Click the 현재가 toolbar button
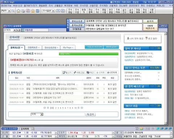Viewport: 174px width, 139px height. [x=84, y=11]
